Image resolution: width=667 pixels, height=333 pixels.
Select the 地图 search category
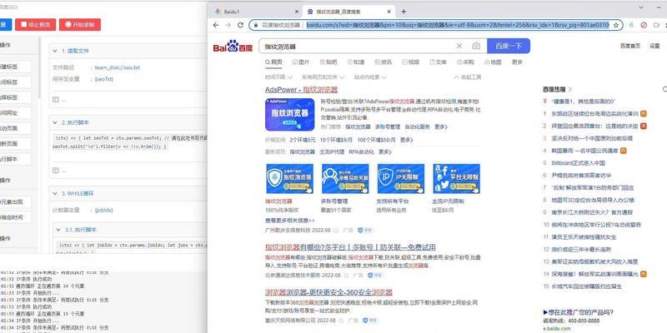pyautogui.click(x=493, y=62)
